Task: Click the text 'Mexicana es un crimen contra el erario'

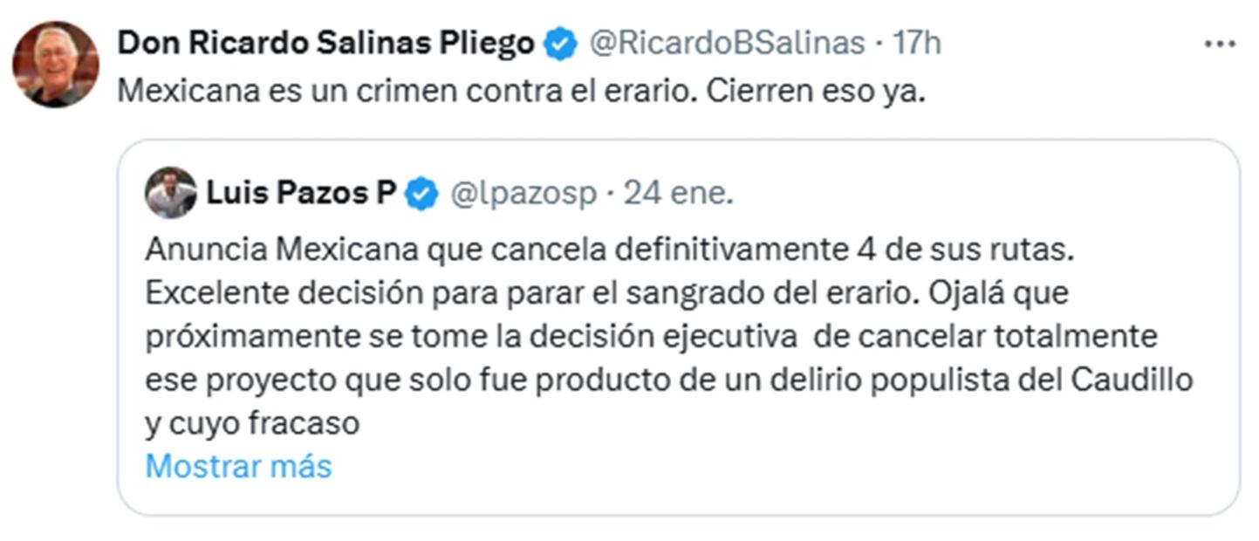Action: [404, 92]
